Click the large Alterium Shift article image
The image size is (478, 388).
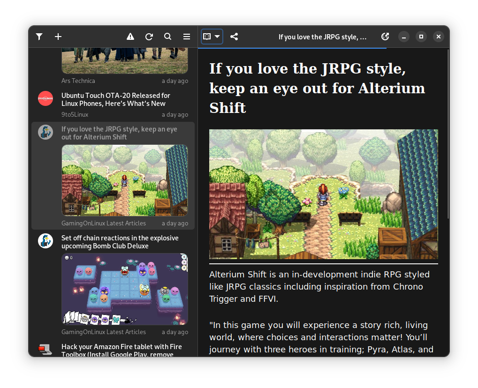pyautogui.click(x=324, y=194)
